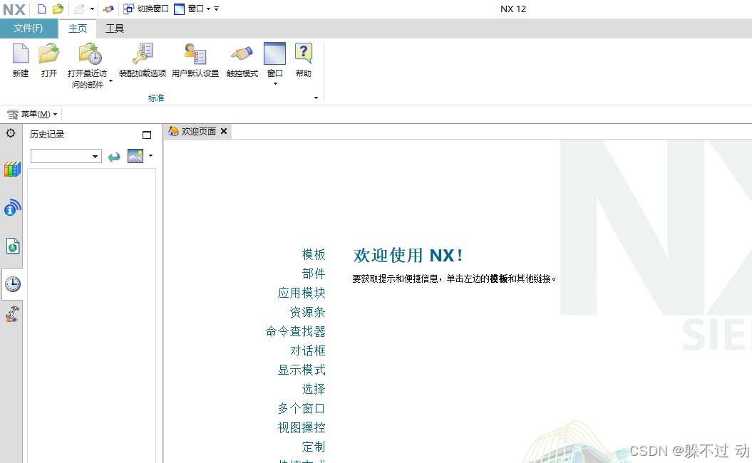Viewport: 752px width, 463px height.
Task: Open the undo list dropdown arrow
Action: (92, 9)
